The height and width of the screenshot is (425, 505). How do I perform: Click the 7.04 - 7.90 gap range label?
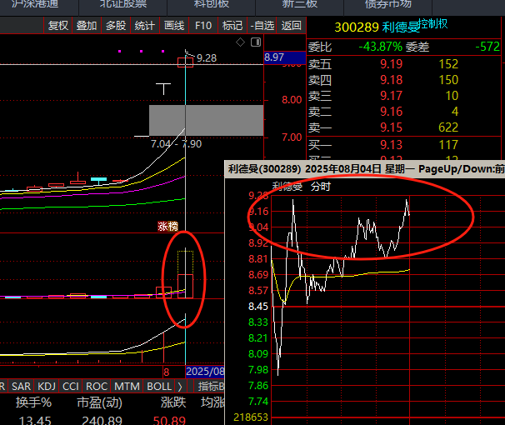click(176, 143)
